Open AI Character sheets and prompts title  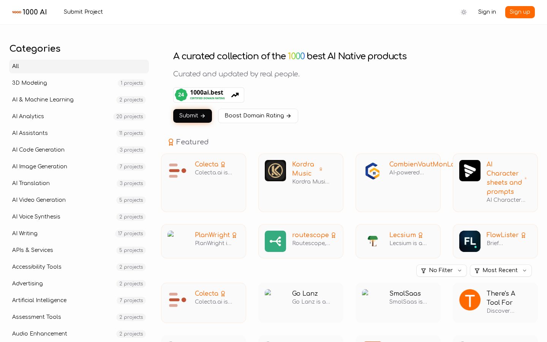(504, 178)
